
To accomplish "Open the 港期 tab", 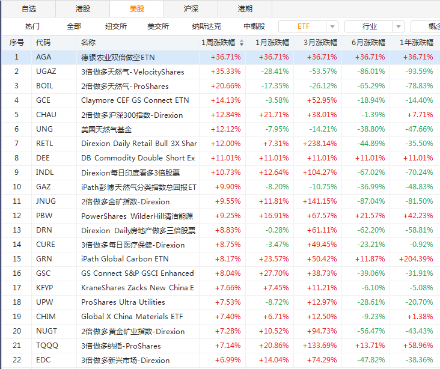I will pos(245,8).
